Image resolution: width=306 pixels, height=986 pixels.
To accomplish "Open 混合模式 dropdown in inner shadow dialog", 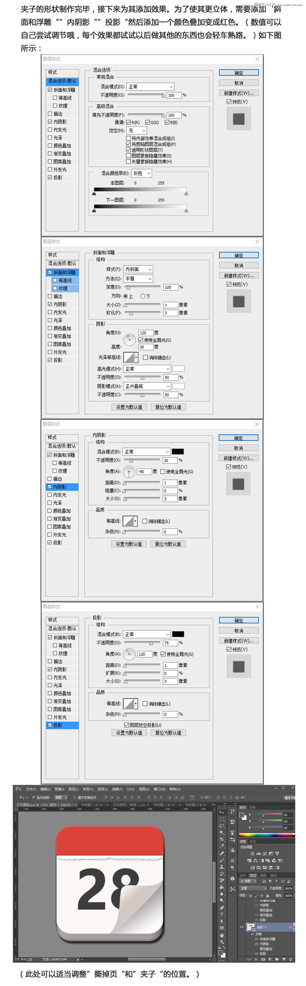I will pos(147,452).
